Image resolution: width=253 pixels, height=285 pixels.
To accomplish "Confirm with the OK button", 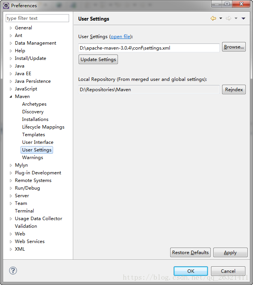I will click(191, 271).
